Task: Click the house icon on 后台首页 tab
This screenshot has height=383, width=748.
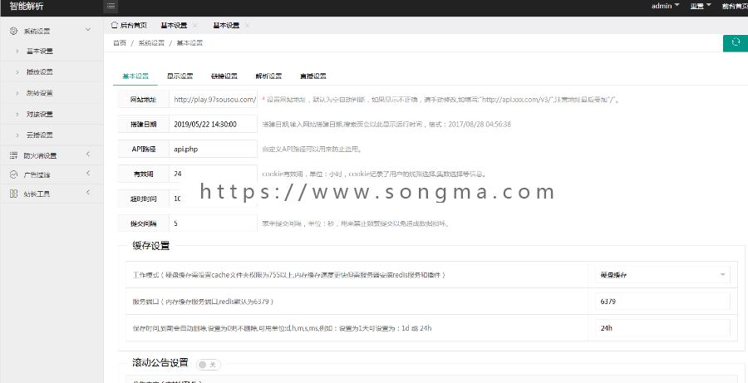Action: pyautogui.click(x=114, y=25)
